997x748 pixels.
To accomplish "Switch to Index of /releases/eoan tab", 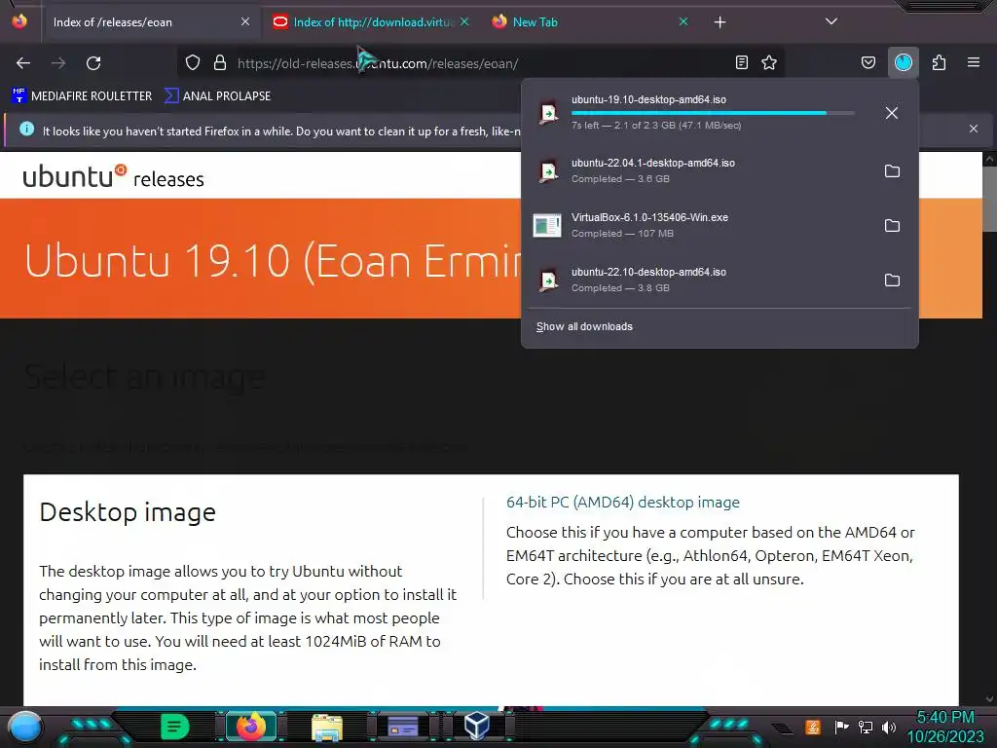I will (x=151, y=22).
